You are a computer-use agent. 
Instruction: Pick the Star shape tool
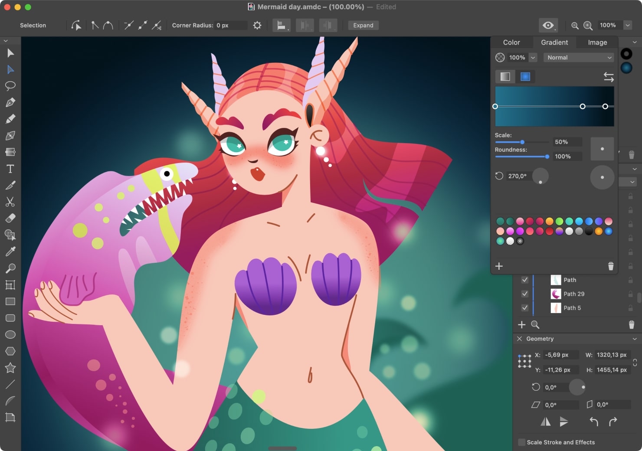[10, 368]
